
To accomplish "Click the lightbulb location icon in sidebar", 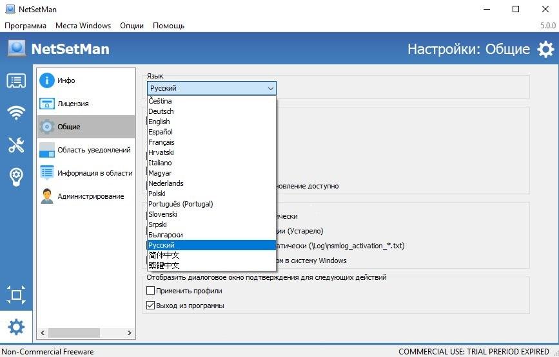I will pyautogui.click(x=16, y=177).
